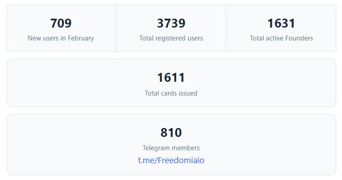Click the 1631 active Founders number
Viewport: 342px width, 180px height.
click(281, 24)
